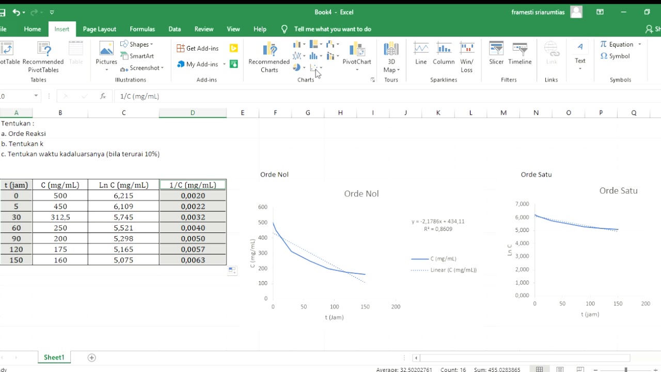Insert a Column or Bar chart
The height and width of the screenshot is (372, 661).
click(x=299, y=44)
